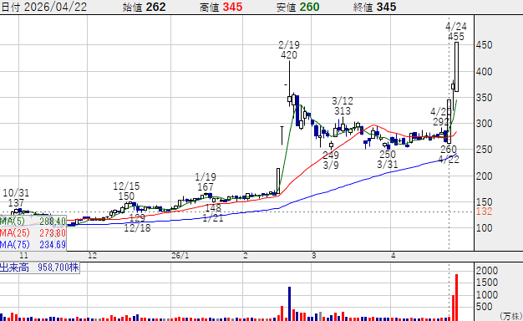
Task: Click the 148 1/21 low annotation
Action: [213, 212]
